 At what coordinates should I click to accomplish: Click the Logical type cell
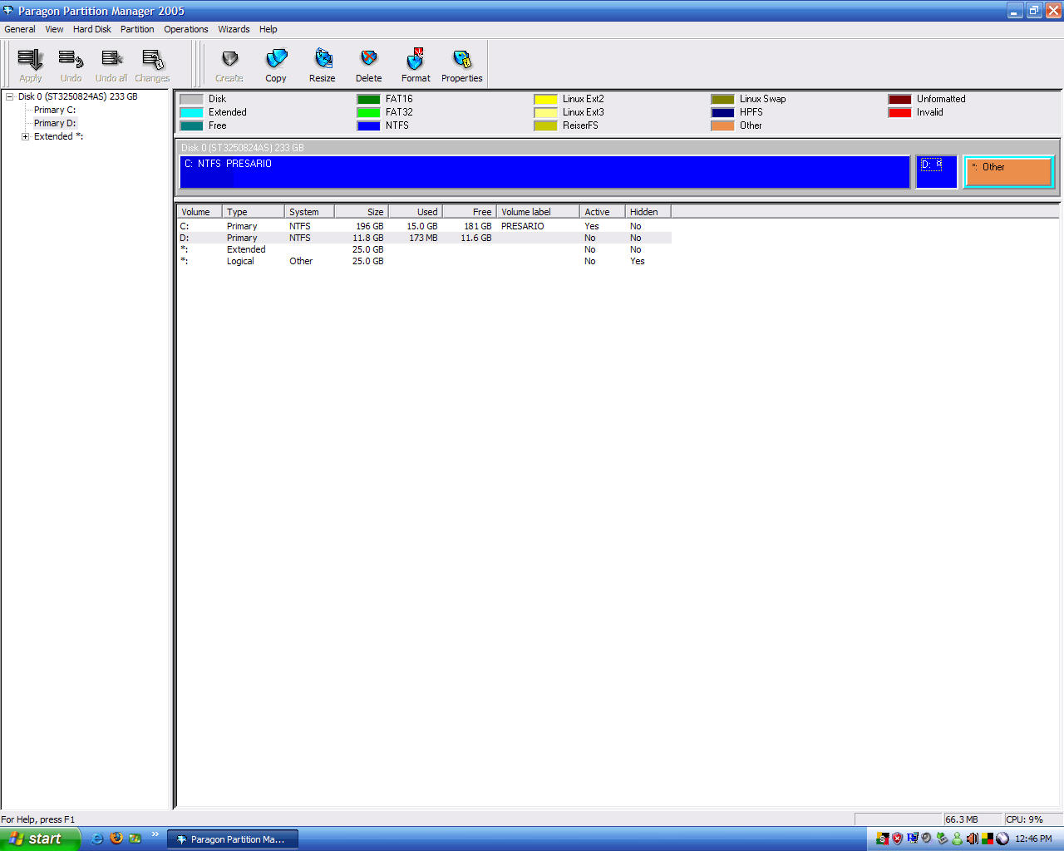(240, 261)
